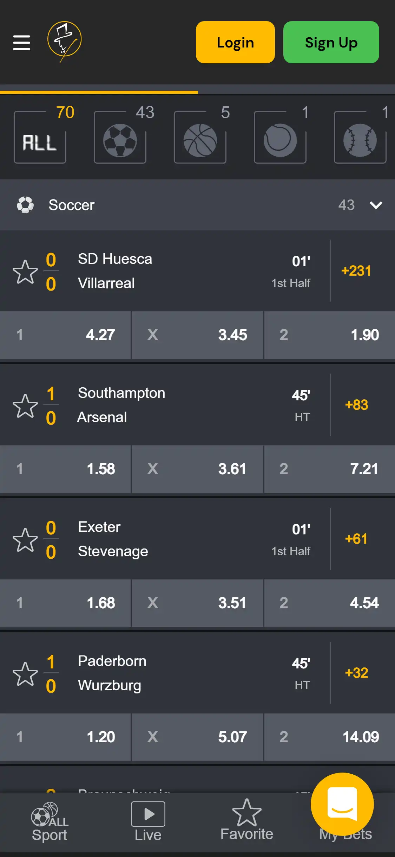The height and width of the screenshot is (857, 395).
Task: Filter by soccer ball sport icon
Action: pyautogui.click(x=120, y=140)
